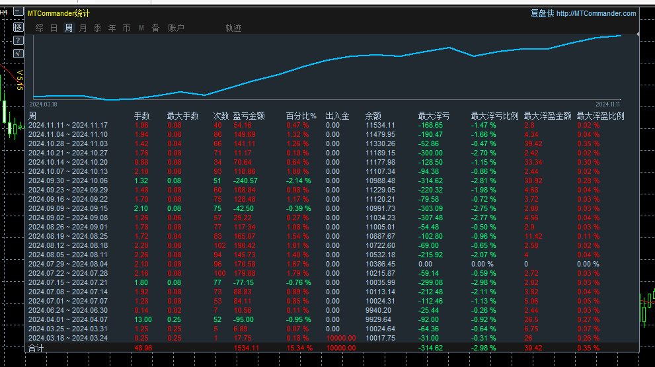This screenshot has height=367, width=655.
Task: Click balance value 9929.64
Action: coord(379,319)
